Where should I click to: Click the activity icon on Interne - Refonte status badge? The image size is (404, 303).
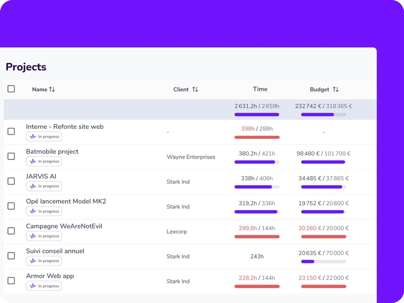coord(33,136)
